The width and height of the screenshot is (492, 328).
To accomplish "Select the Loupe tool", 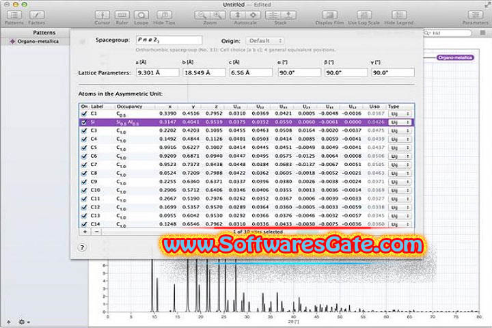I will (x=141, y=15).
